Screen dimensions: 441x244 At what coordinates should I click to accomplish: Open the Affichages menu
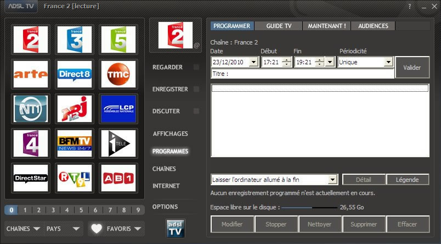[171, 134]
